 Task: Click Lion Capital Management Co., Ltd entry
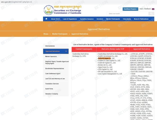[x=110, y=74]
